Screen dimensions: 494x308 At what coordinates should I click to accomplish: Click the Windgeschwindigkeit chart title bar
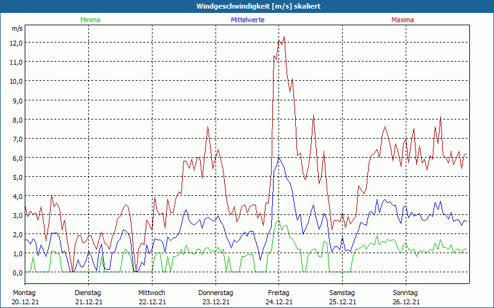[247, 6]
